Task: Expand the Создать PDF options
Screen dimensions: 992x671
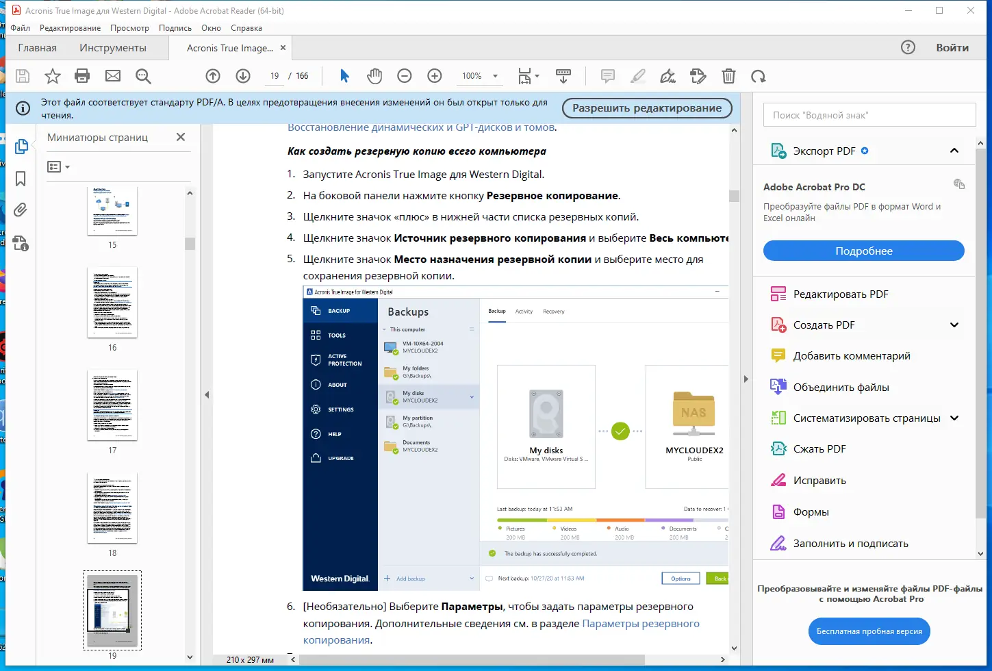Action: click(x=954, y=325)
